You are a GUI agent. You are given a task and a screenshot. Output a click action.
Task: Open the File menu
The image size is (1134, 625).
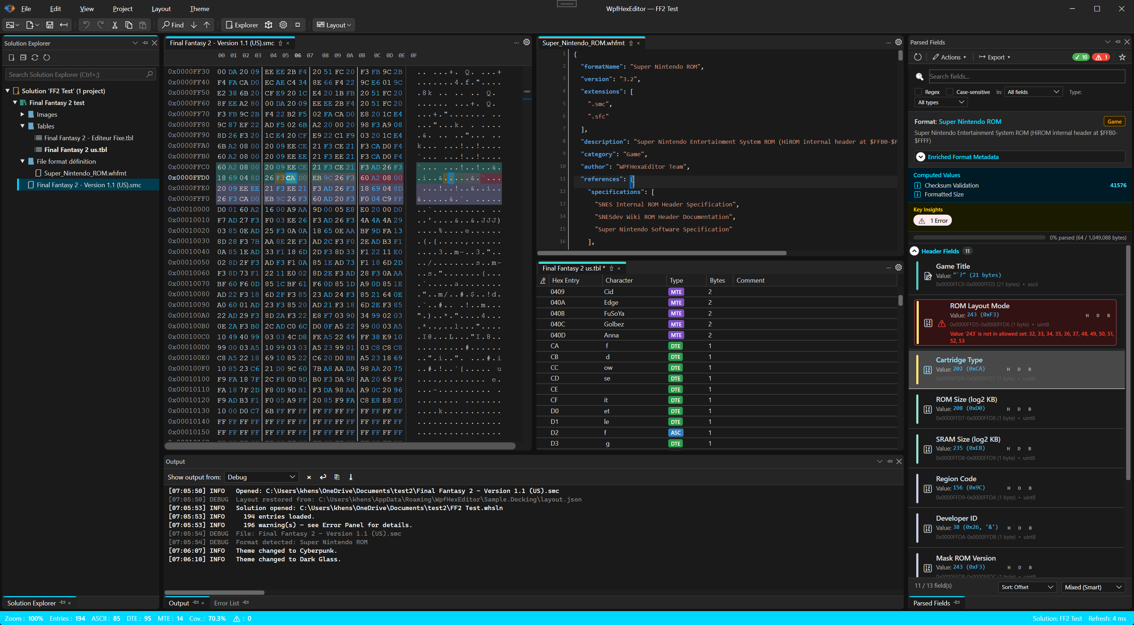point(26,9)
